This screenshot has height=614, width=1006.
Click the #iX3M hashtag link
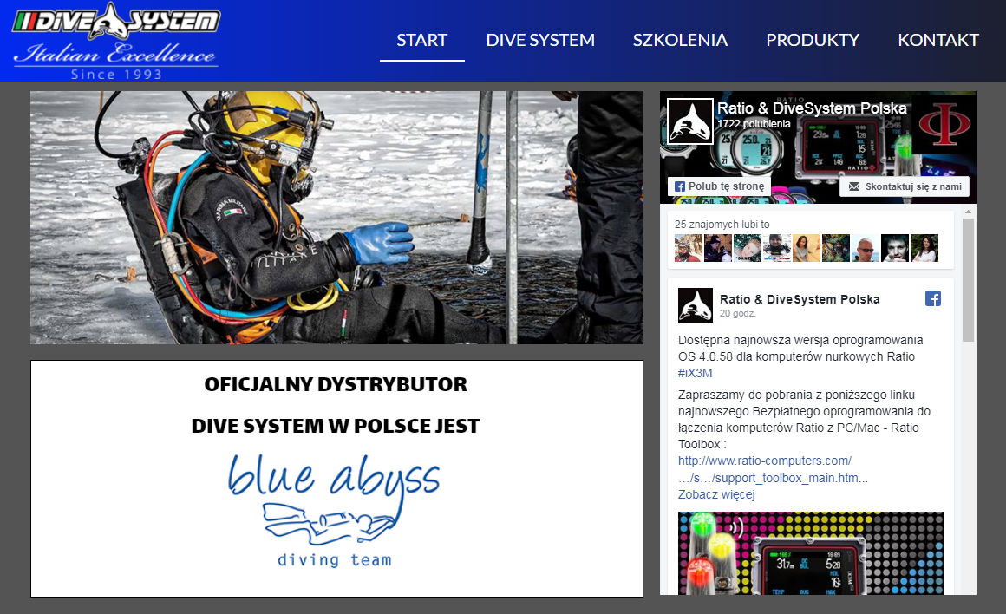(694, 373)
